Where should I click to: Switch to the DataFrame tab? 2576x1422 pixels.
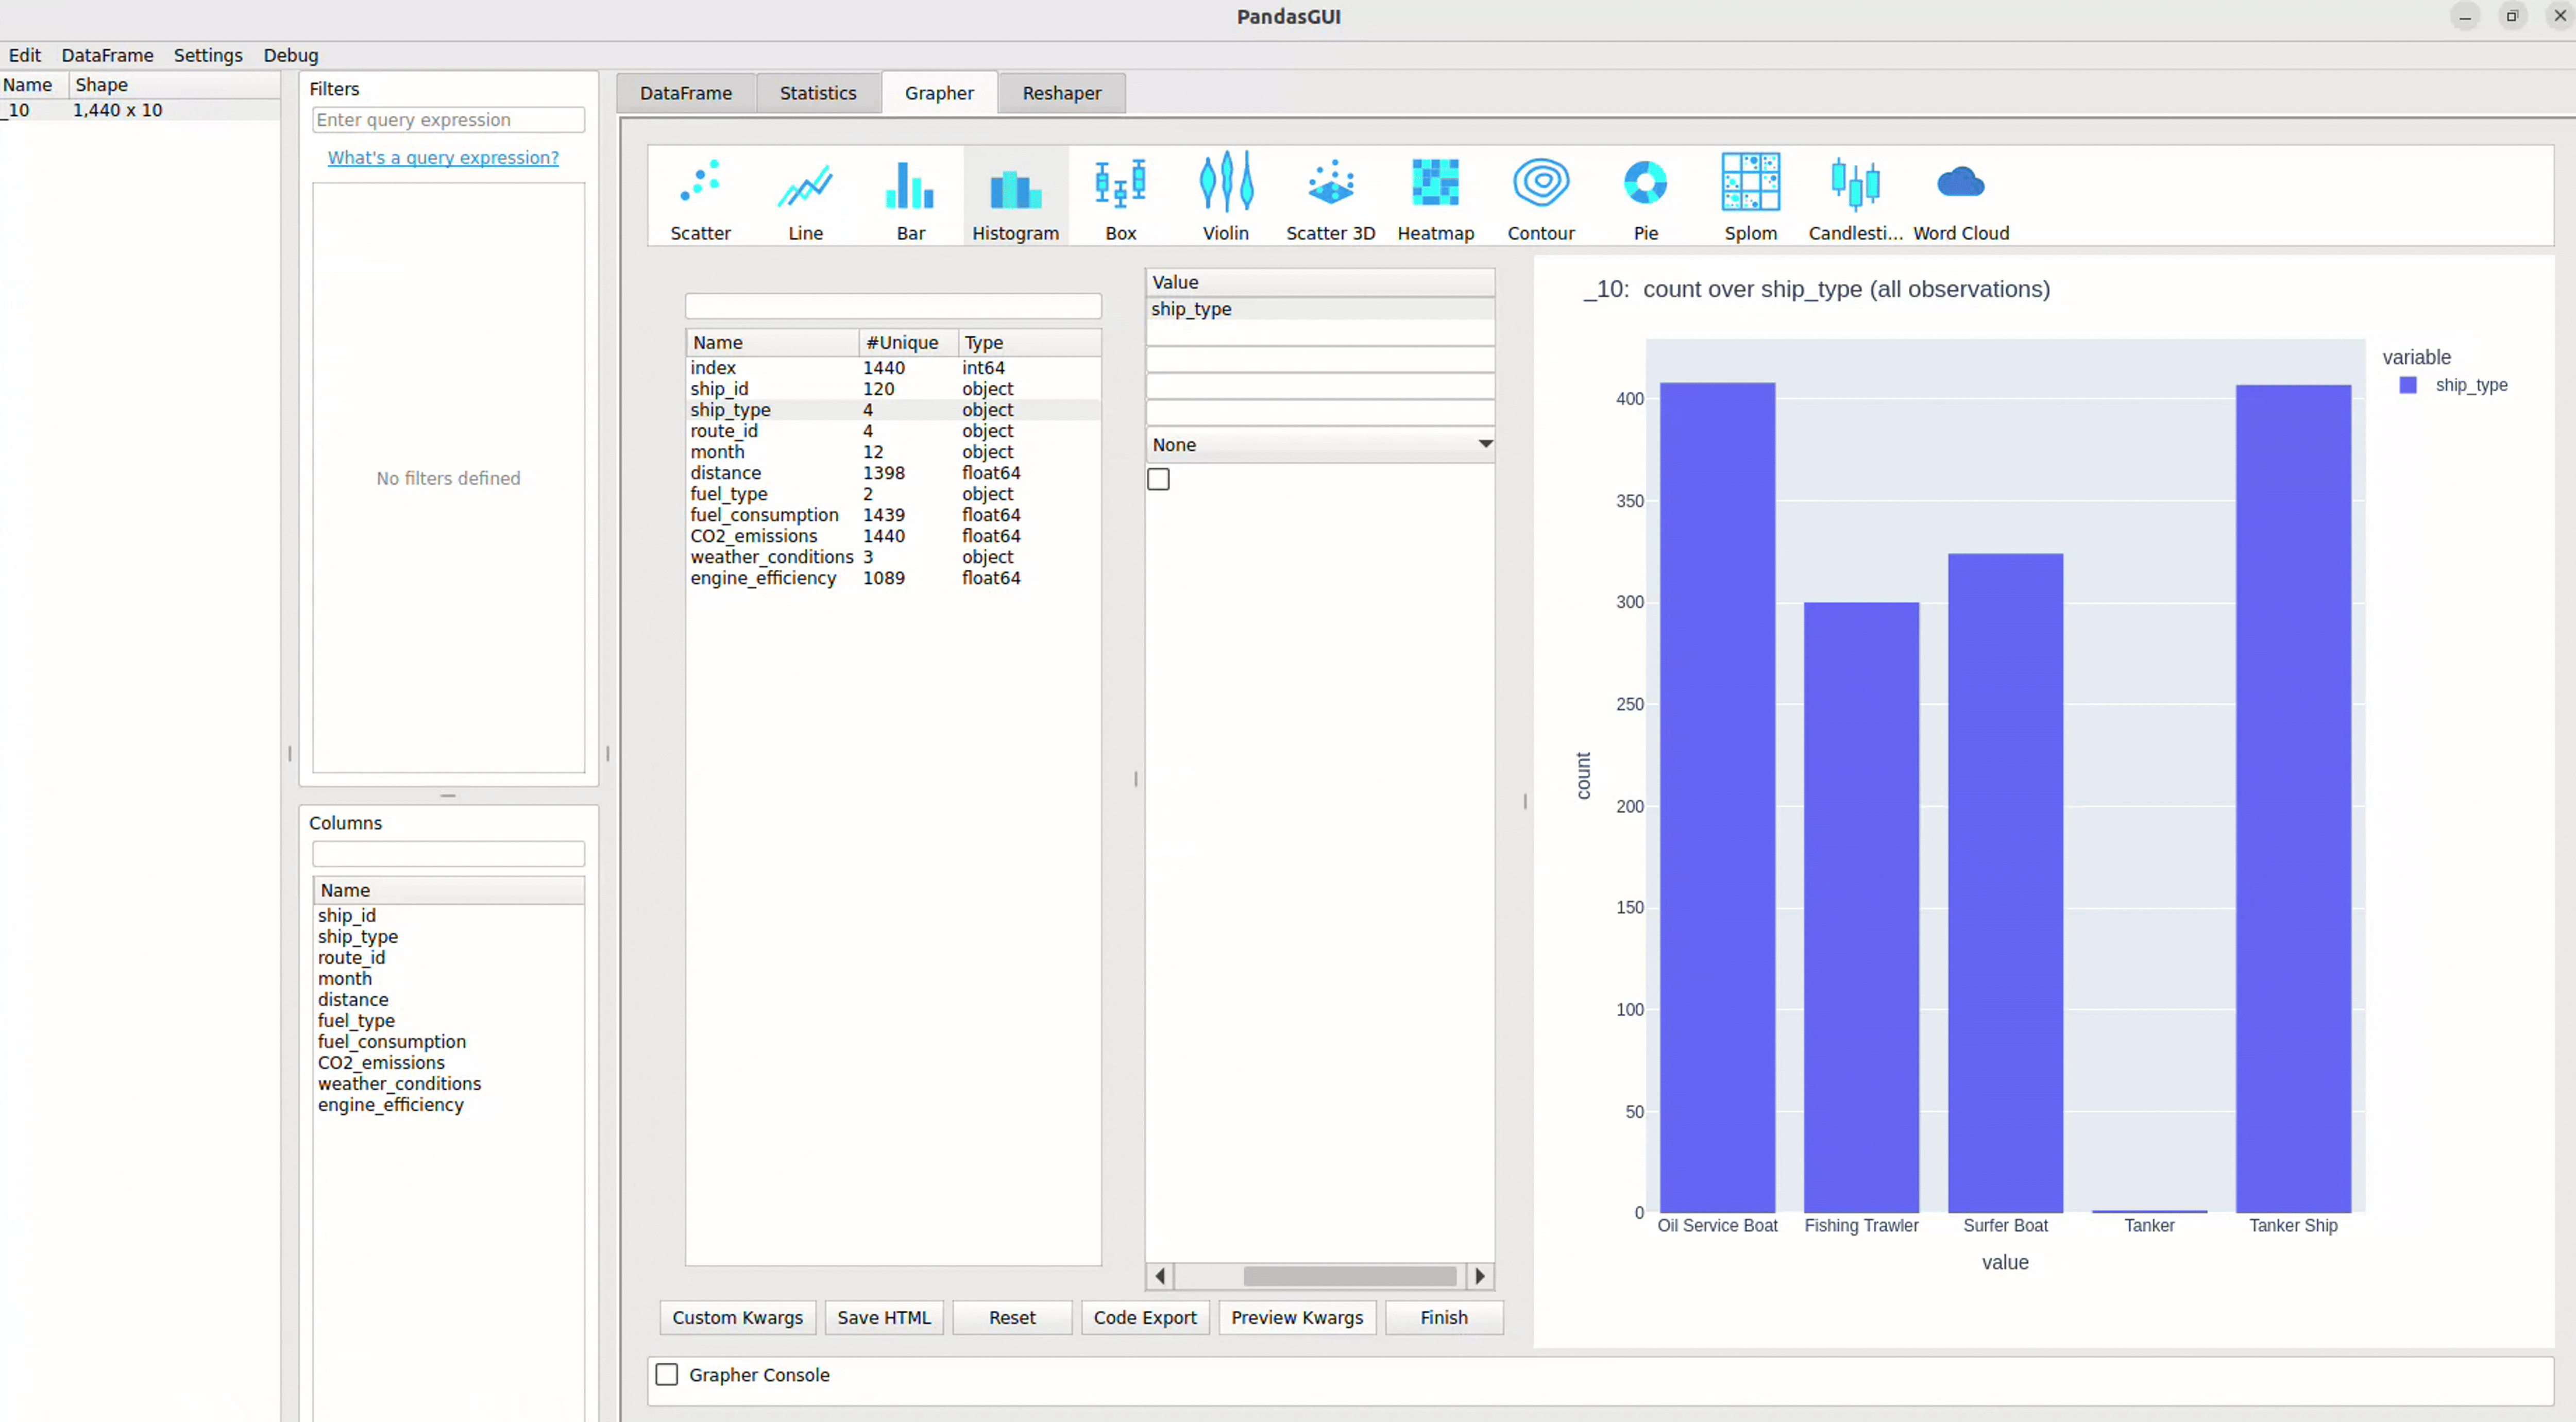point(686,93)
